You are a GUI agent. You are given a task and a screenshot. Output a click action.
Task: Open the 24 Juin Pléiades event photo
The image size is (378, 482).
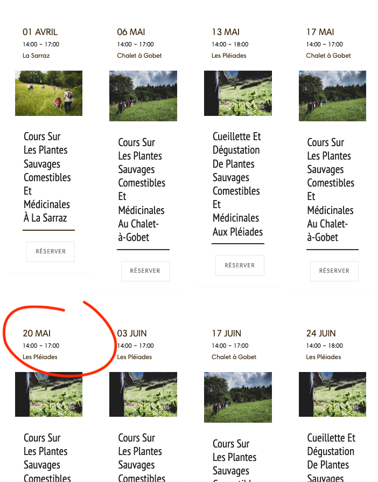pyautogui.click(x=333, y=395)
